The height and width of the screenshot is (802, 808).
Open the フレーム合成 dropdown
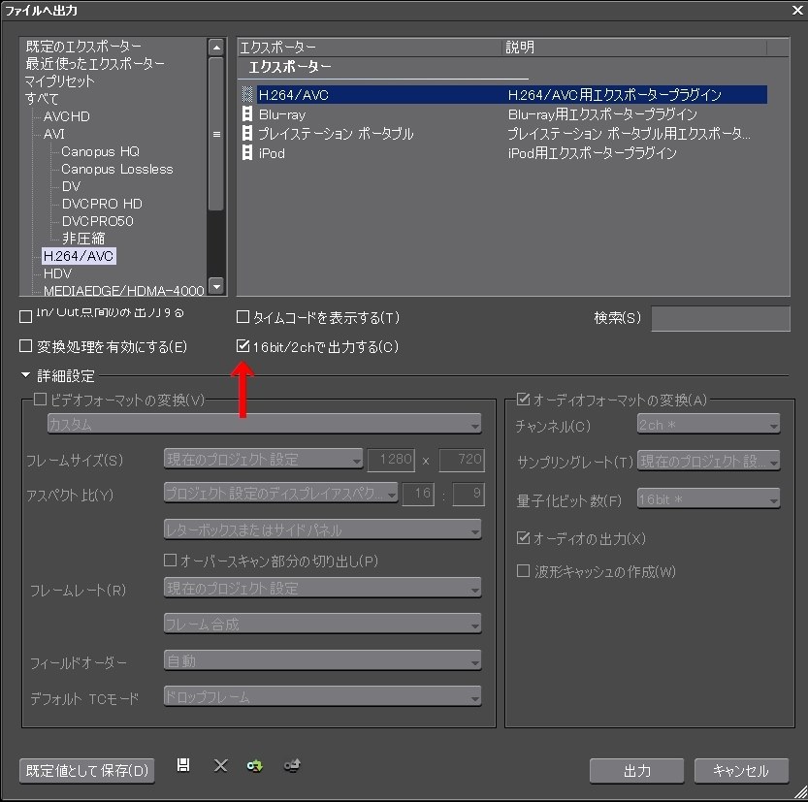(x=323, y=624)
